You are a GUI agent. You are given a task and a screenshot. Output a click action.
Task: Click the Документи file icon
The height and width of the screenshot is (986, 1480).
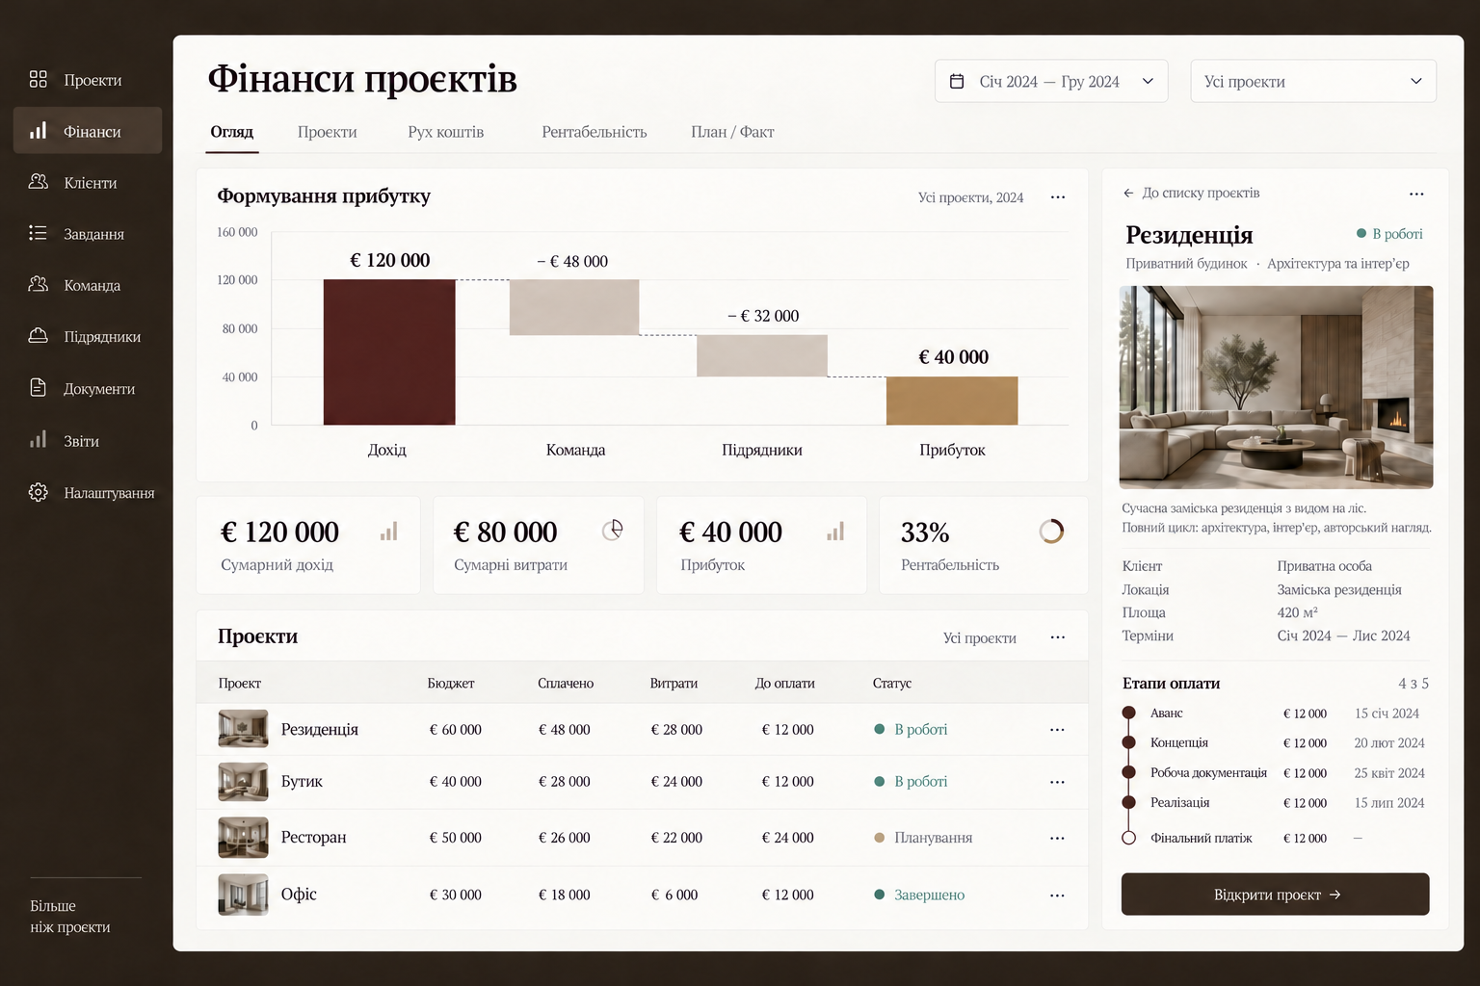(x=39, y=388)
